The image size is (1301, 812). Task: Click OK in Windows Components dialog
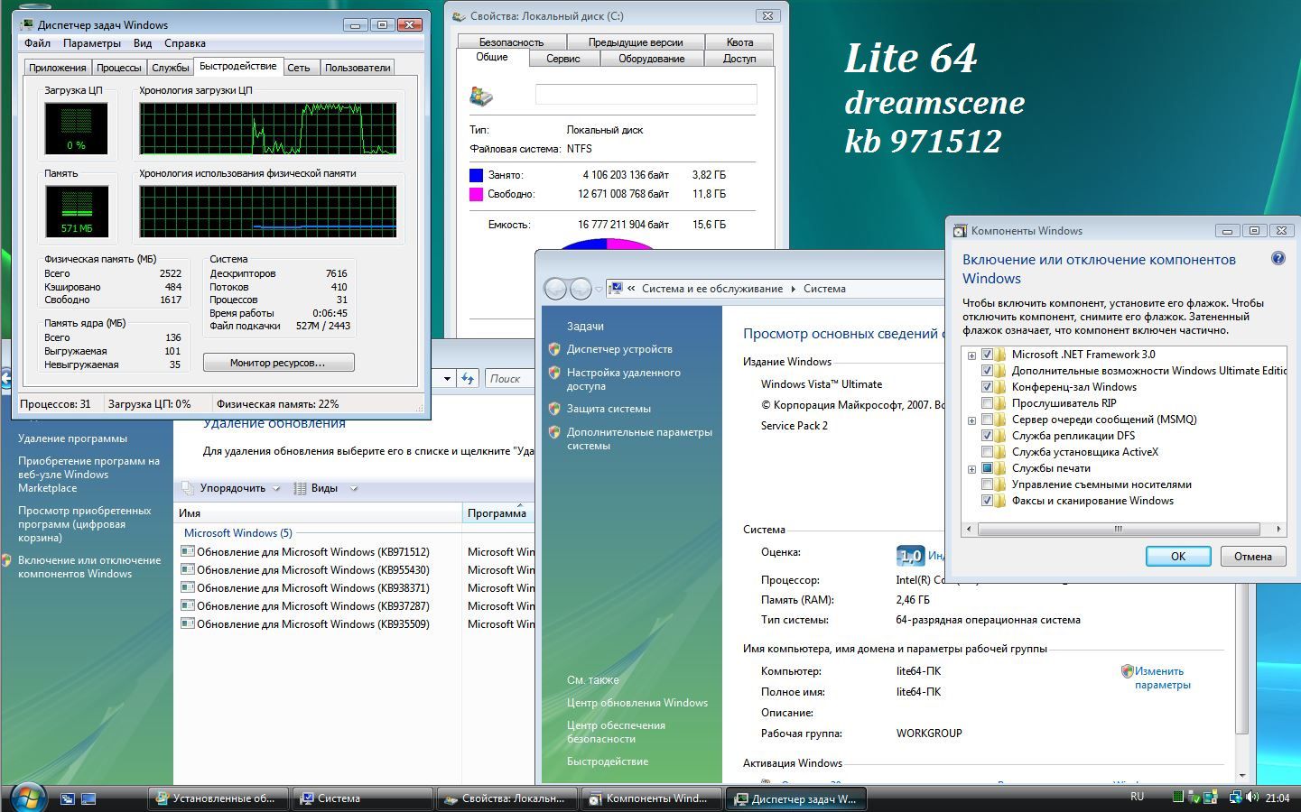pos(1178,556)
